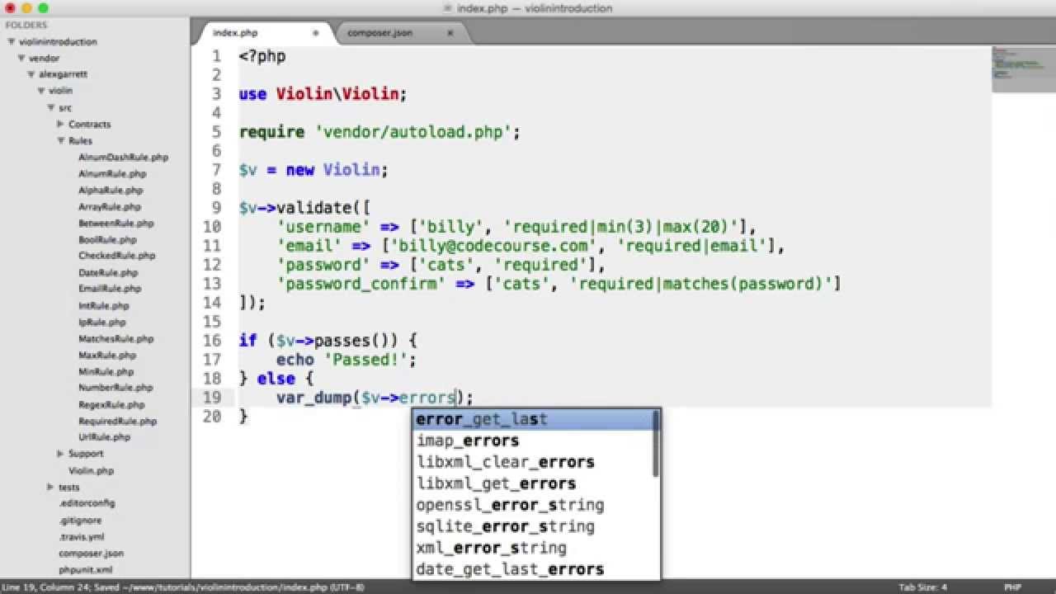Screen dimensions: 1056x594
Task: Collapse the violinintroduction root folder
Action: [12, 41]
